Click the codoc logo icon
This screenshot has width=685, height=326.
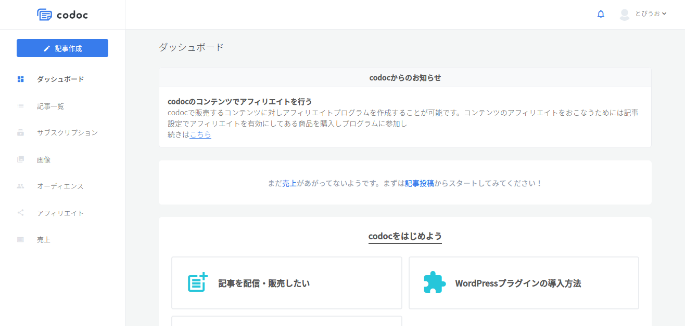pyautogui.click(x=45, y=15)
